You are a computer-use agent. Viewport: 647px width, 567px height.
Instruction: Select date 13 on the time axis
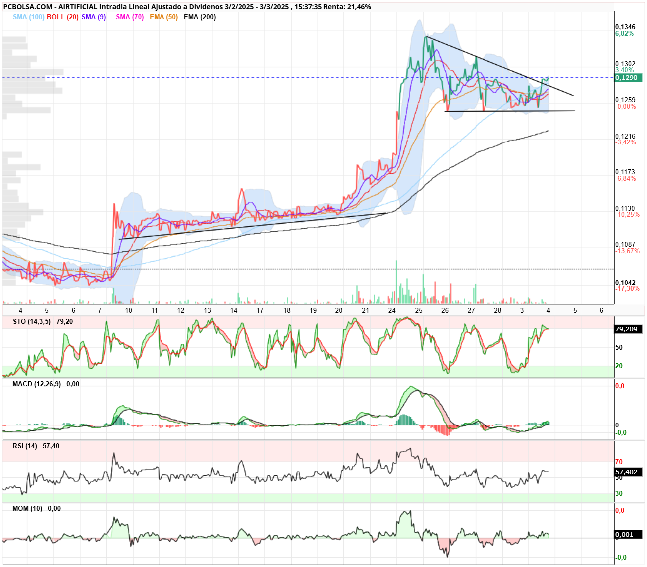coord(207,310)
